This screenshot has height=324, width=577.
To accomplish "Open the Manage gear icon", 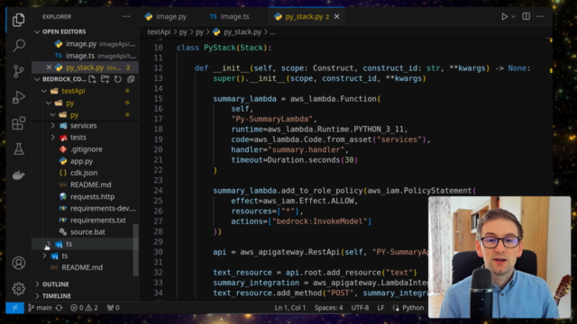I will (x=18, y=289).
